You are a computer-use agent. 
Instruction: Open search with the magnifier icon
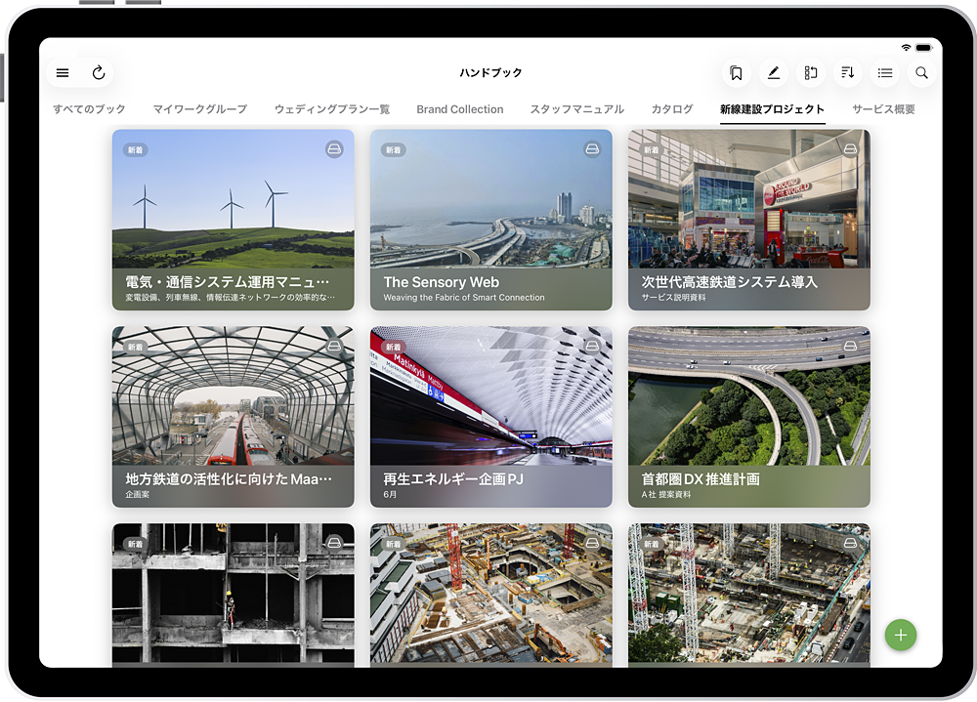click(x=921, y=73)
